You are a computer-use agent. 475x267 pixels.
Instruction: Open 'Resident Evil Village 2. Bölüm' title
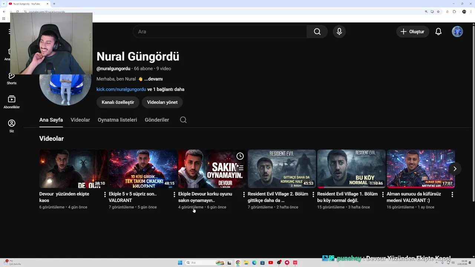278,197
